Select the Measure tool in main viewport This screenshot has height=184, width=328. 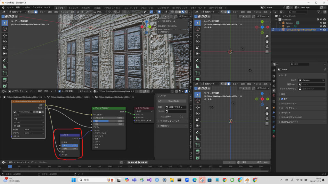pos(5,66)
